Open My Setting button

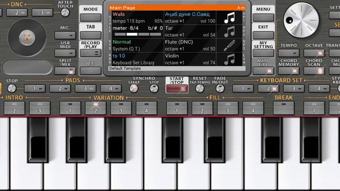263,53
